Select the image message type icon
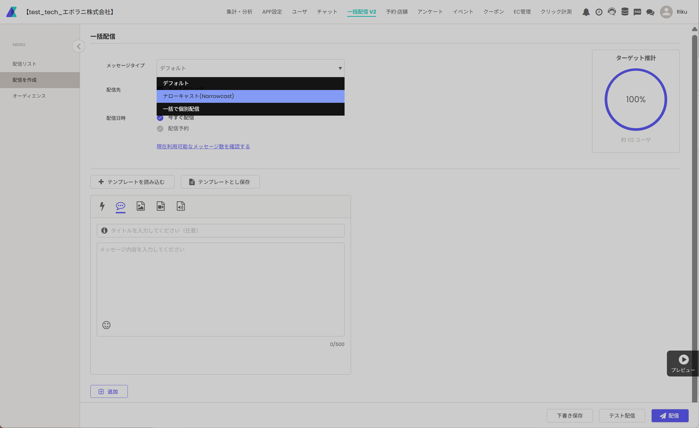699x428 pixels. pos(140,206)
